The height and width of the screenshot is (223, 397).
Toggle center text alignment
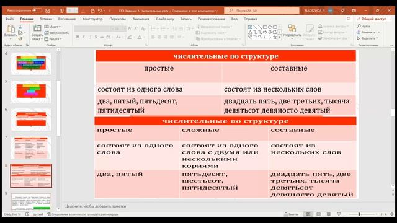(159, 37)
